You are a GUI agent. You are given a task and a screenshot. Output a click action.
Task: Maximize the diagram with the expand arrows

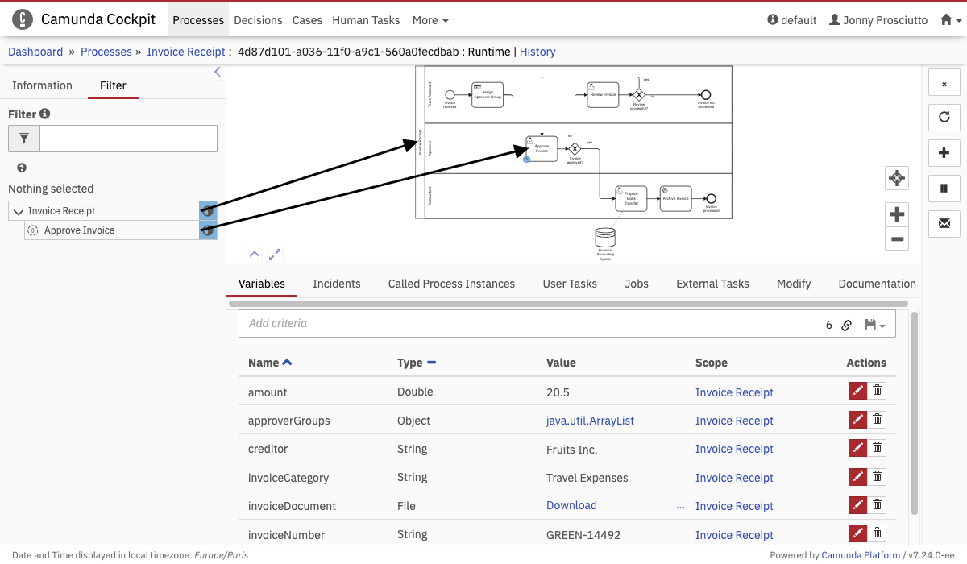click(275, 254)
